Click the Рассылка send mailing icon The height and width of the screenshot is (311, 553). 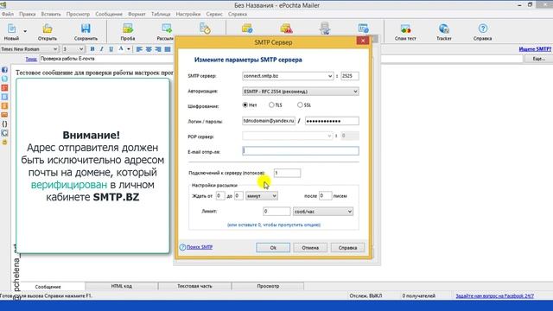click(166, 29)
